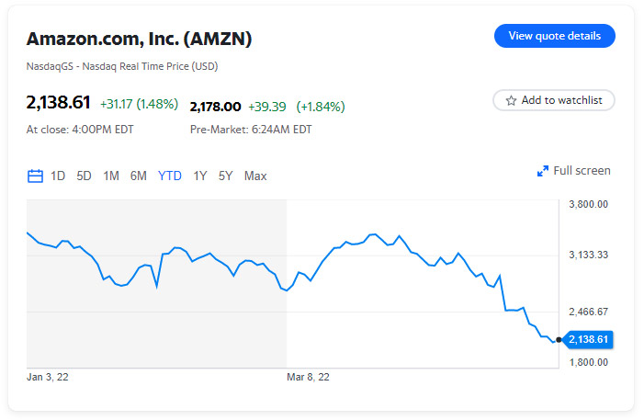Click the blue 2,138.61 price tag on chart
Screen dimensions: 644x420
[589, 339]
